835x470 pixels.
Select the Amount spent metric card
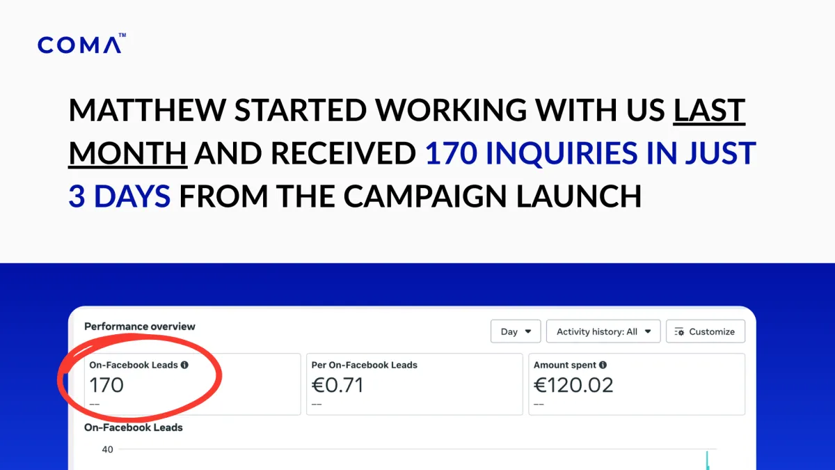(x=636, y=384)
